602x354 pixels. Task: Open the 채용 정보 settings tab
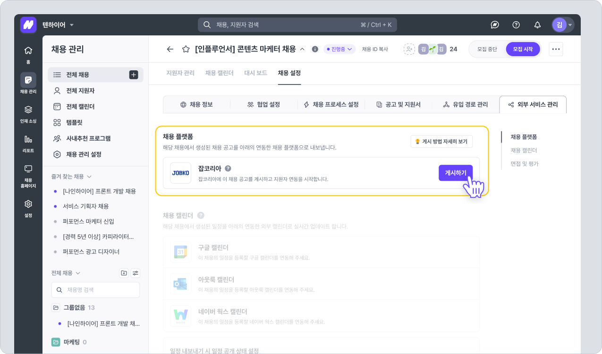coord(196,104)
